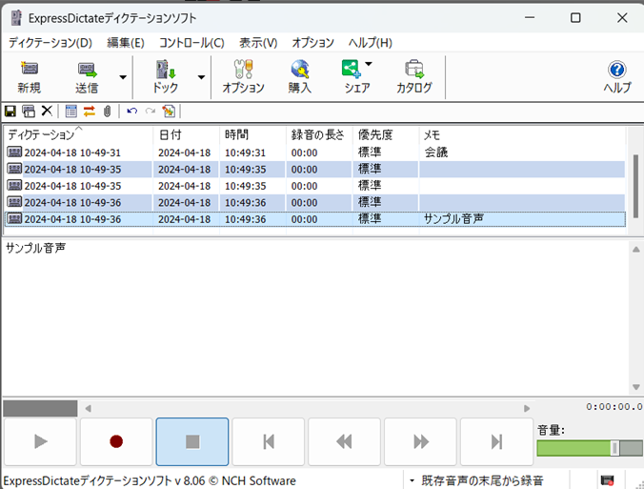The image size is (644, 489).
Task: Open the 表示(V) menu
Action: pyautogui.click(x=258, y=43)
